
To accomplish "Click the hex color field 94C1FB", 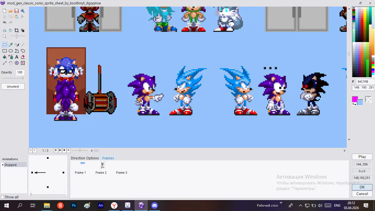I will pyautogui.click(x=365, y=82).
